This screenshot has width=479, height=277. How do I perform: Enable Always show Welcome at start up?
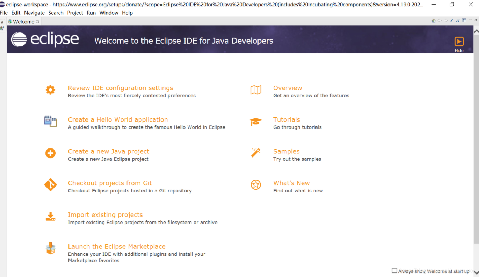tap(394, 270)
